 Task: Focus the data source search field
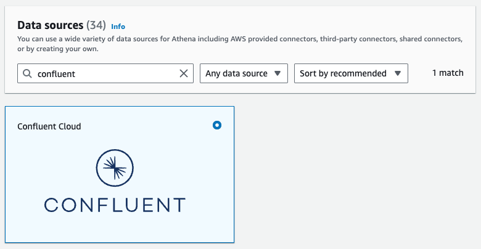point(105,73)
